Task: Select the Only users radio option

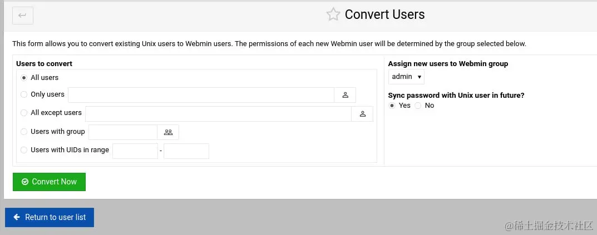Action: [x=24, y=94]
